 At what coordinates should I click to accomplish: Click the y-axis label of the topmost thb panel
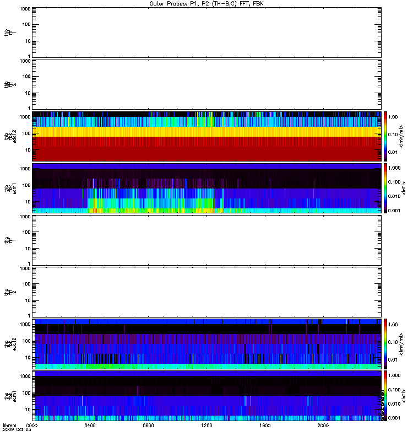pos(10,33)
